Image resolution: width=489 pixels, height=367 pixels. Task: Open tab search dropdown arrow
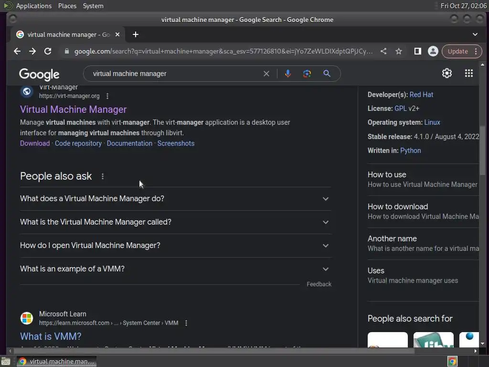[475, 34]
